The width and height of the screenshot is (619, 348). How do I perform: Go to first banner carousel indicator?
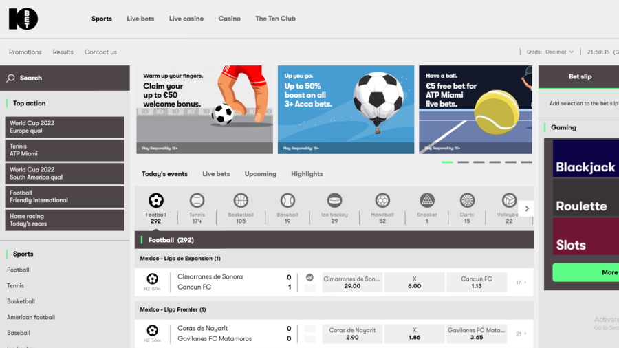click(447, 162)
